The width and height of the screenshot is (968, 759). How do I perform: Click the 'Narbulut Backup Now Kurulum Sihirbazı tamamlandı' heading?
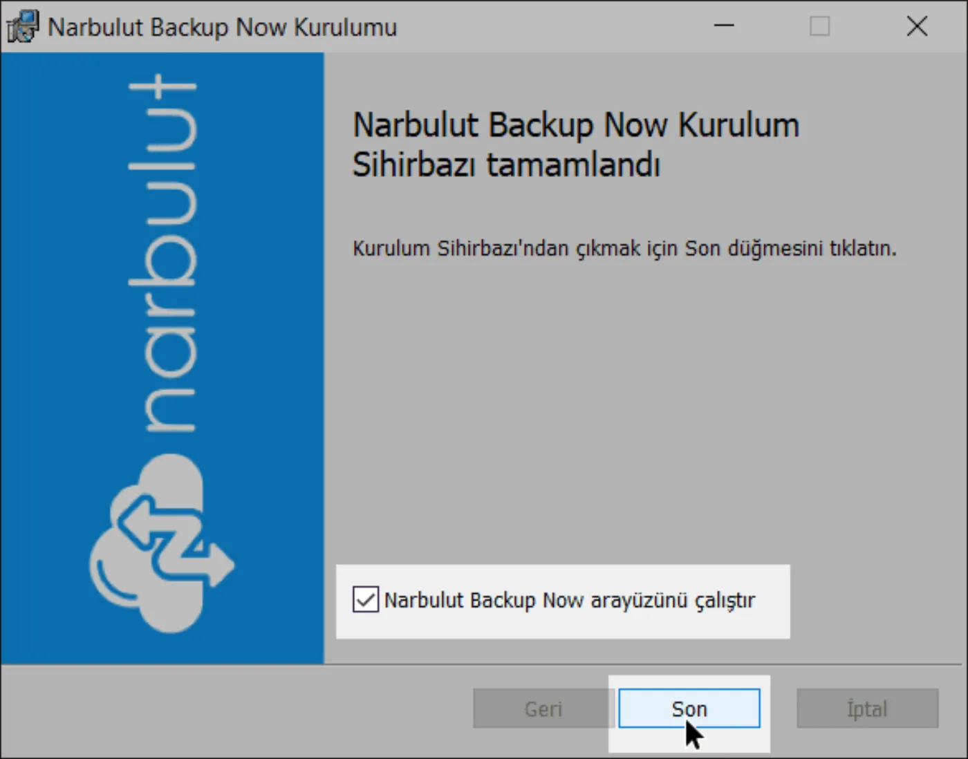(576, 144)
